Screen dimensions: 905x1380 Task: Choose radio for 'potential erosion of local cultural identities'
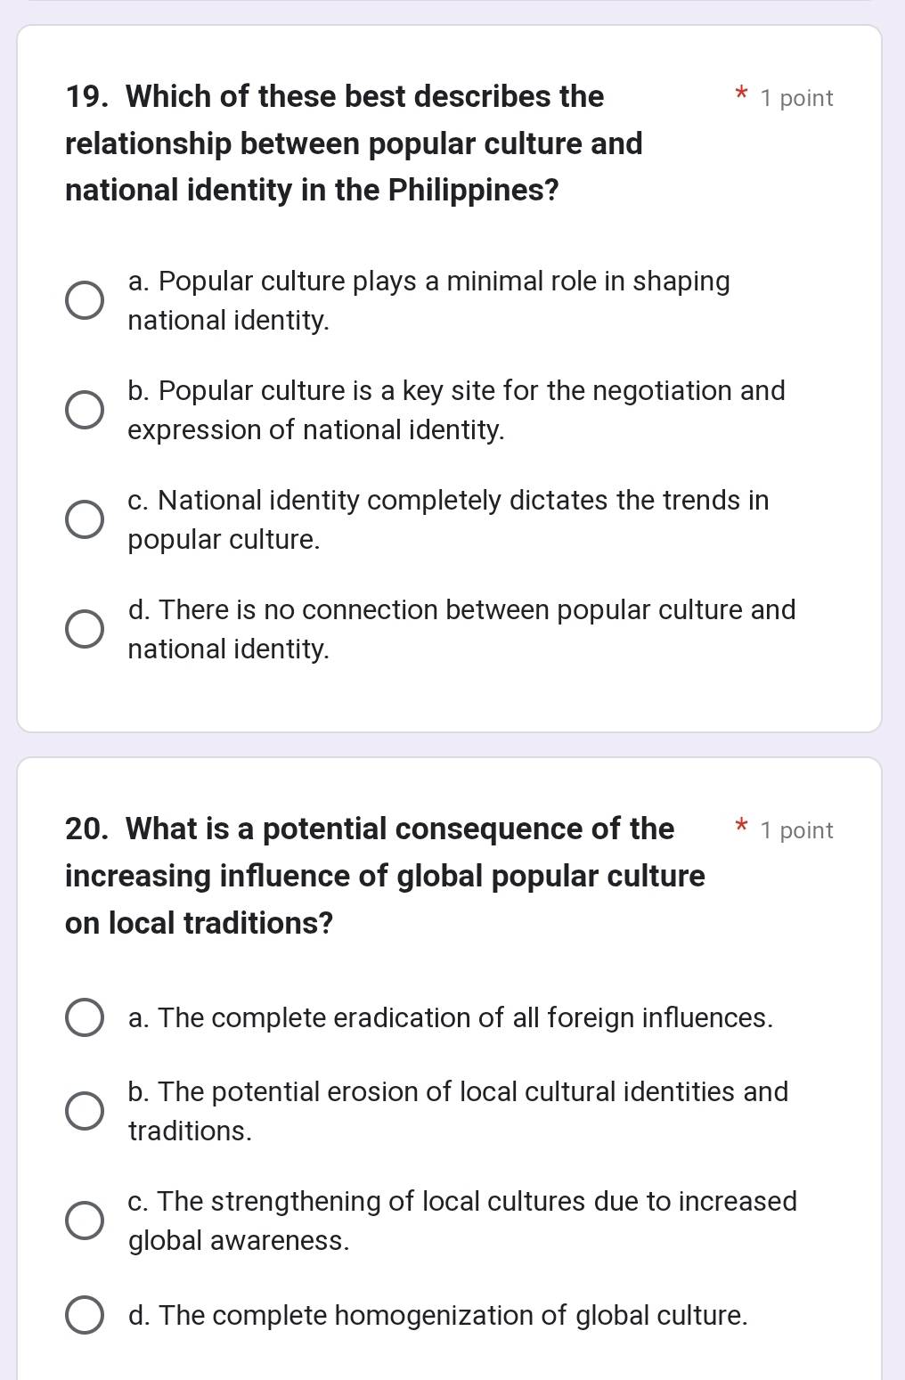pos(85,1112)
